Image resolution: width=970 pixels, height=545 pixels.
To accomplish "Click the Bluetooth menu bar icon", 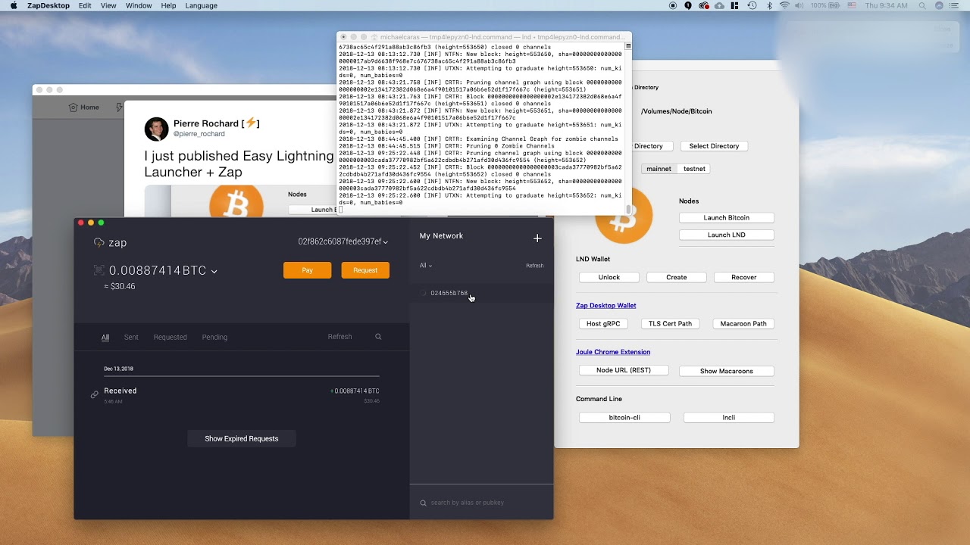I will coord(769,5).
